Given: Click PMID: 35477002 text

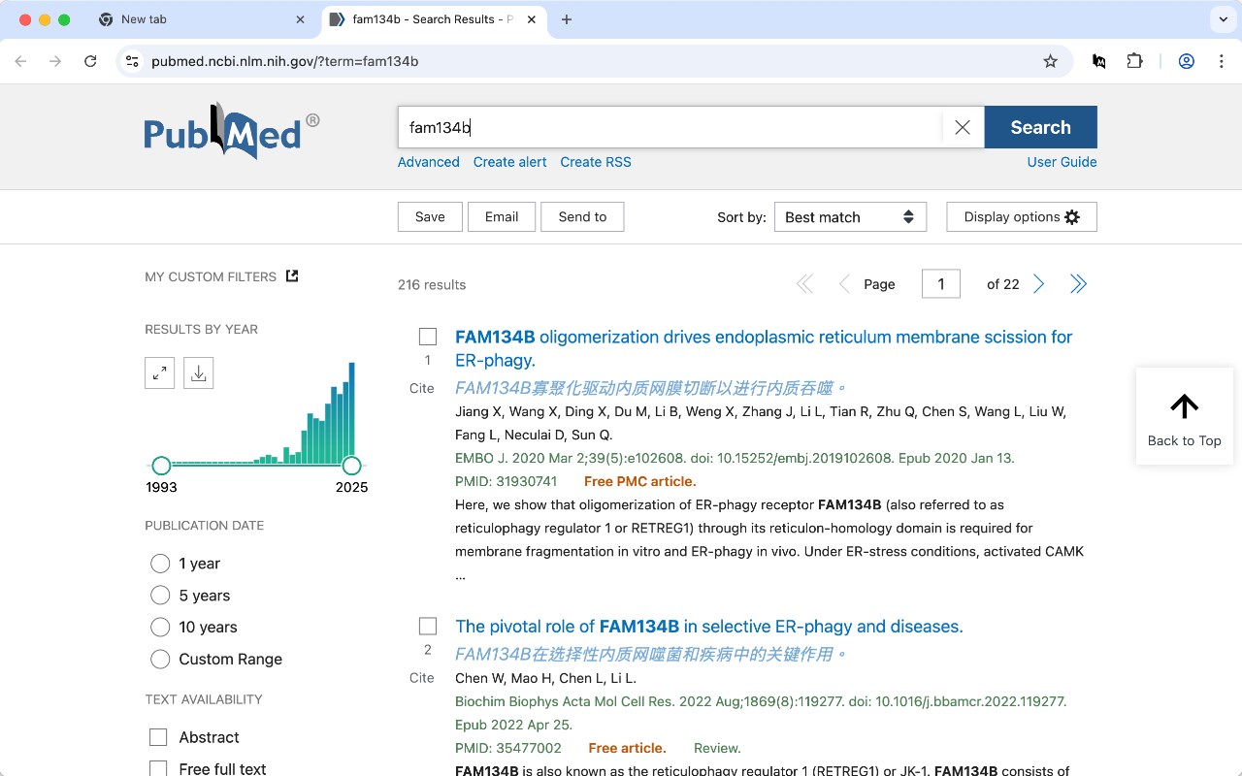Looking at the screenshot, I should (508, 748).
